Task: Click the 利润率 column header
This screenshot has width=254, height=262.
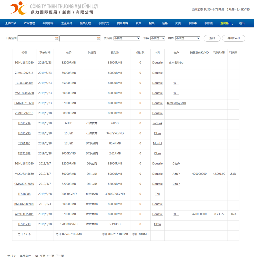Action: point(233,53)
